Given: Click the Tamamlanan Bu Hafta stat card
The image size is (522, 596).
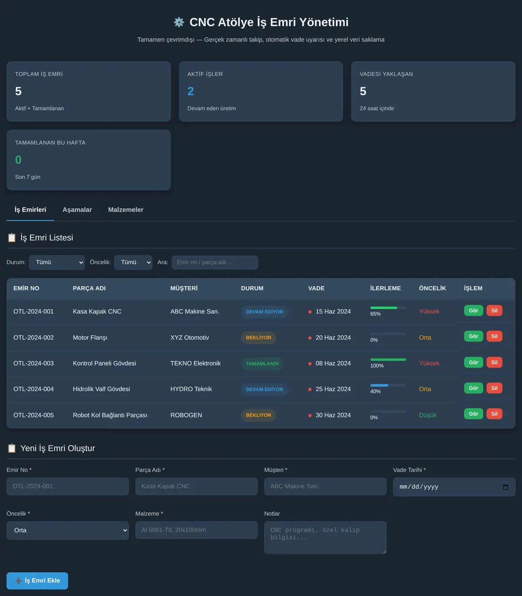Looking at the screenshot, I should click(89, 160).
